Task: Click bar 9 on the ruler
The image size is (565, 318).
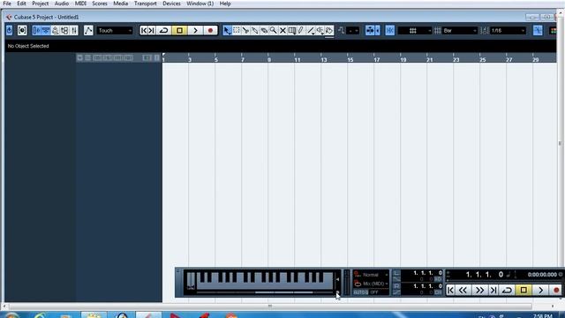Action: point(269,59)
